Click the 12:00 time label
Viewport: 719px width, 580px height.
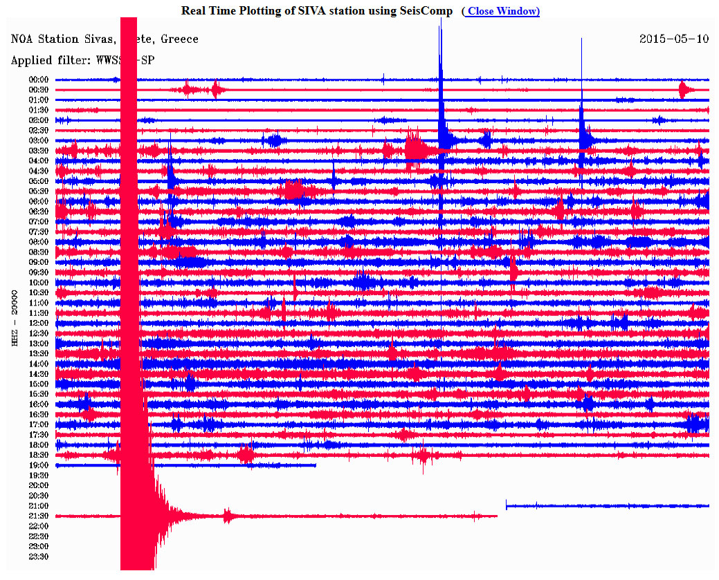pyautogui.click(x=38, y=323)
